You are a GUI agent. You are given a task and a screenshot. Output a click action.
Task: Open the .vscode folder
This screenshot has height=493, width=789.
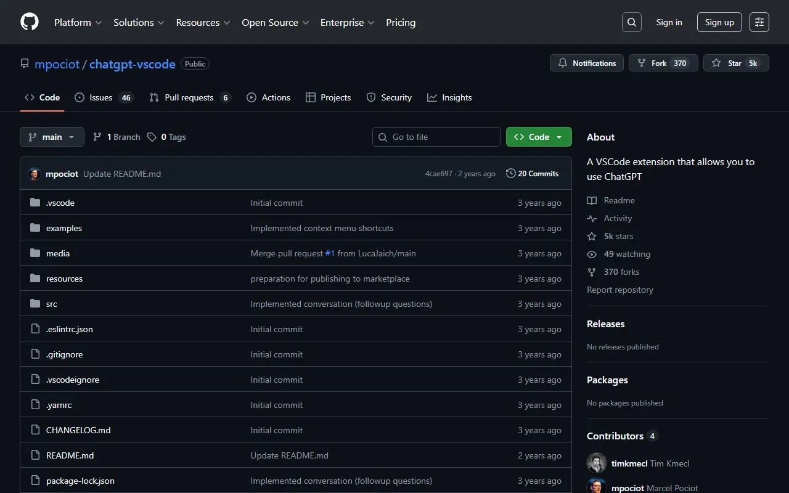click(60, 203)
